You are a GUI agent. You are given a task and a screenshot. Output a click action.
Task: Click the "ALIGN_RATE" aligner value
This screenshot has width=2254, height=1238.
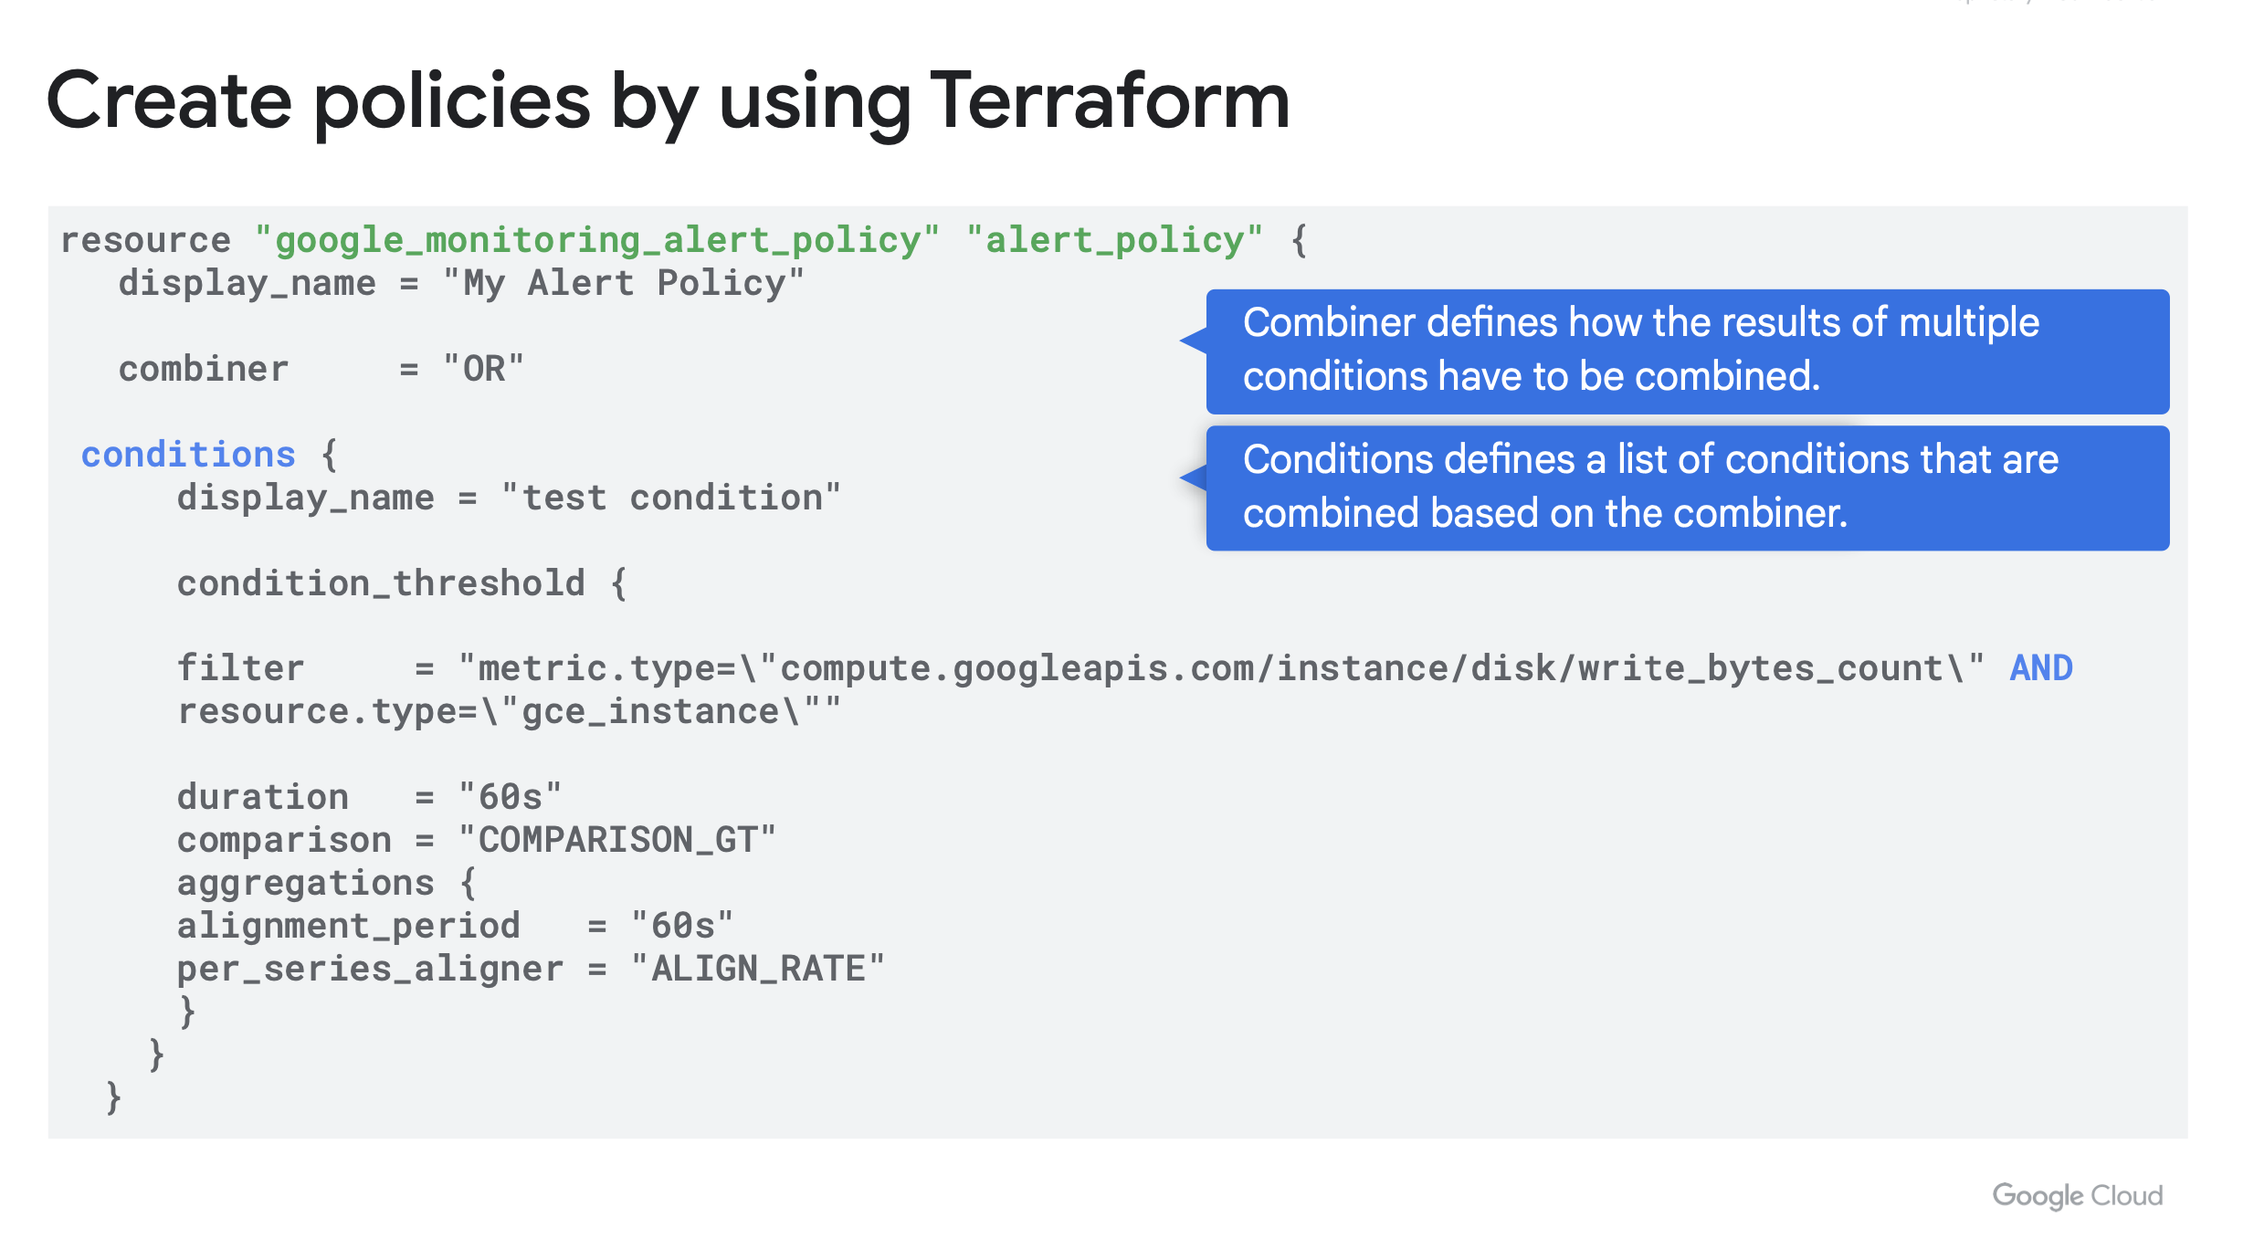coord(757,969)
